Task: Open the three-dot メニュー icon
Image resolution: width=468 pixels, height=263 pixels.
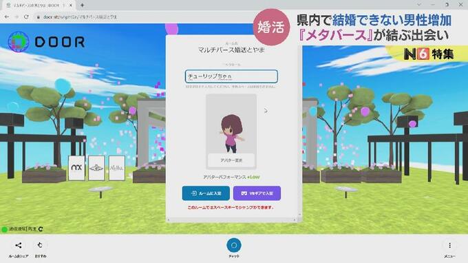Action: click(449, 246)
